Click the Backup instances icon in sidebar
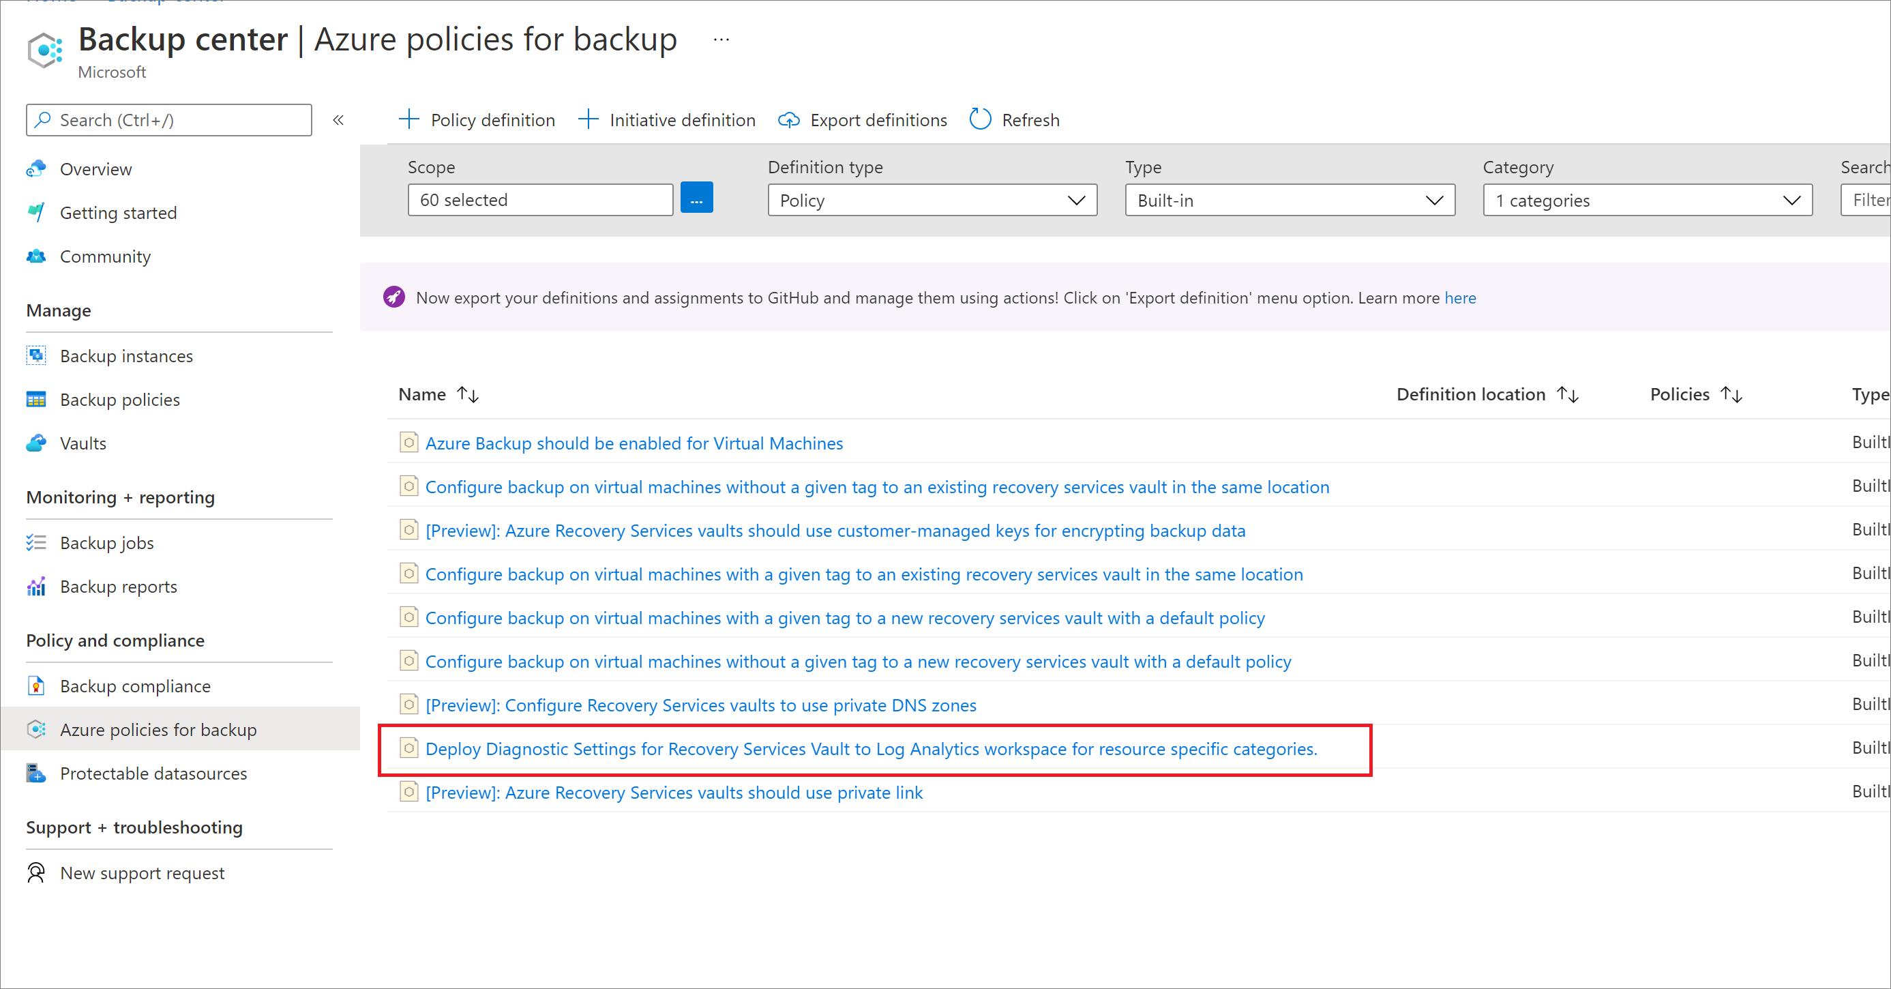Viewport: 1891px width, 989px height. 36,355
